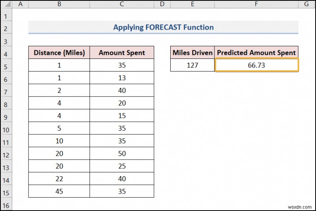
Task: Select row 9 header
Action: click(6, 115)
